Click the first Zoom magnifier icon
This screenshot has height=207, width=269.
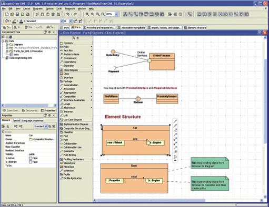point(87,14)
